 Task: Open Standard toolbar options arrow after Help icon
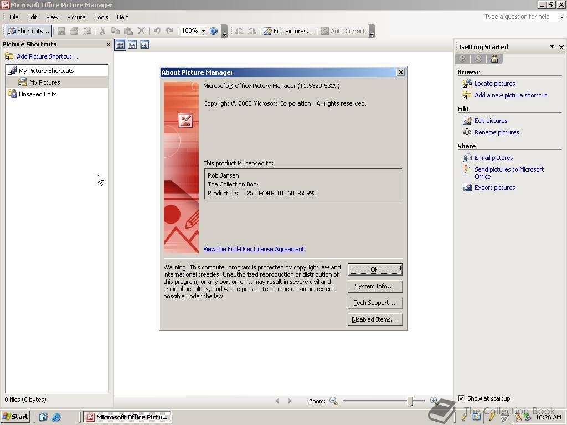[x=224, y=32]
